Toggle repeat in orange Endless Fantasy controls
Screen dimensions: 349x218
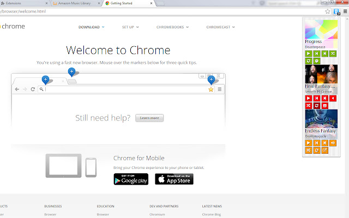pos(317,150)
